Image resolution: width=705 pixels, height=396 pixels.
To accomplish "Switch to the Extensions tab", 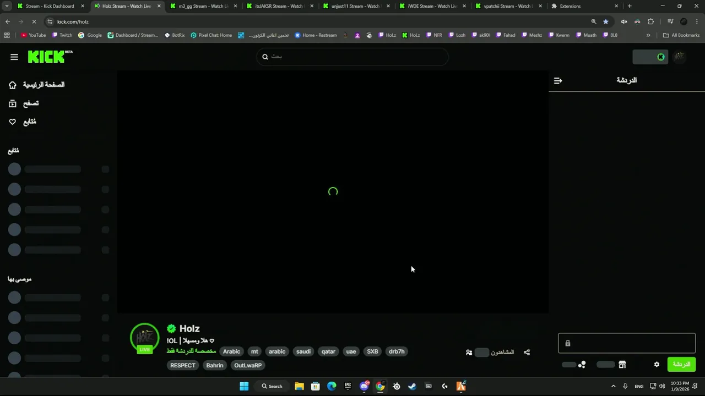I will tap(585, 6).
